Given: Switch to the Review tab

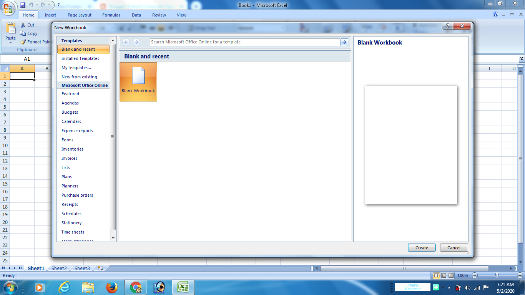Looking at the screenshot, I should (159, 15).
